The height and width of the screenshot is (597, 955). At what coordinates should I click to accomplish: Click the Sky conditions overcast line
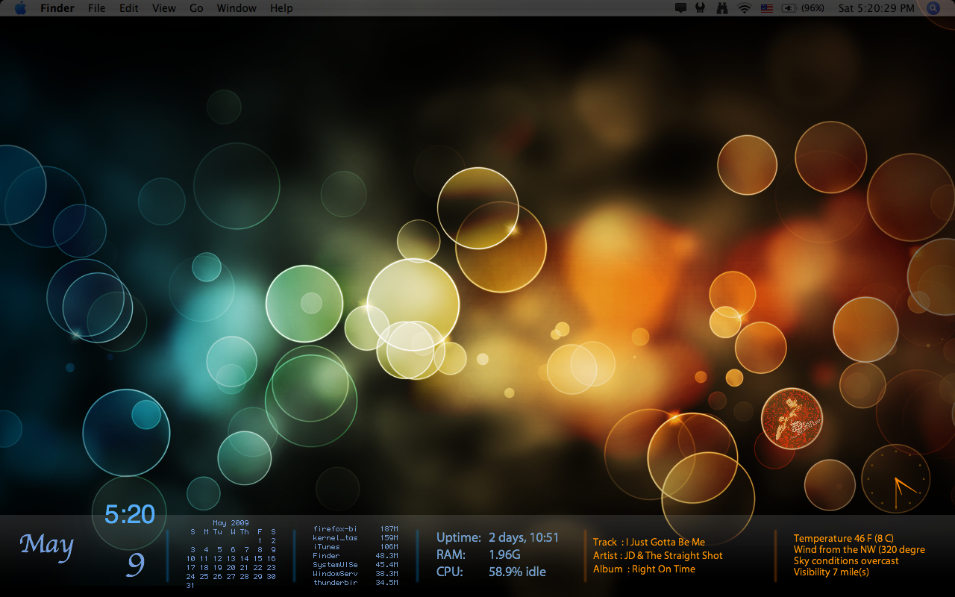(x=846, y=560)
